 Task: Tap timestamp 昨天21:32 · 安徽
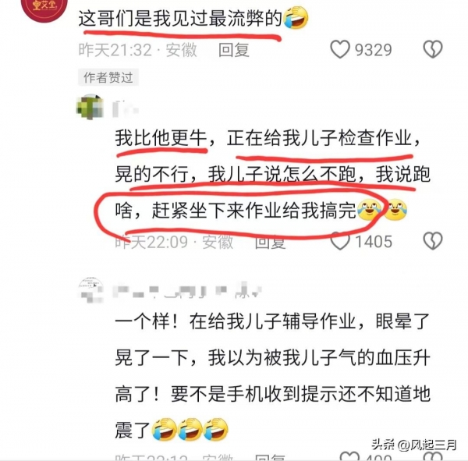(138, 50)
